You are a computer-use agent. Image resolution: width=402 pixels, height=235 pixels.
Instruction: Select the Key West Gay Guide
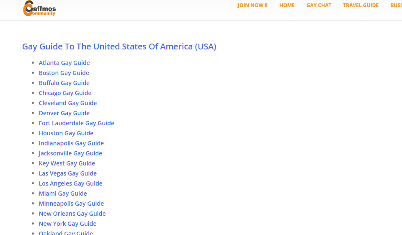pyautogui.click(x=67, y=163)
